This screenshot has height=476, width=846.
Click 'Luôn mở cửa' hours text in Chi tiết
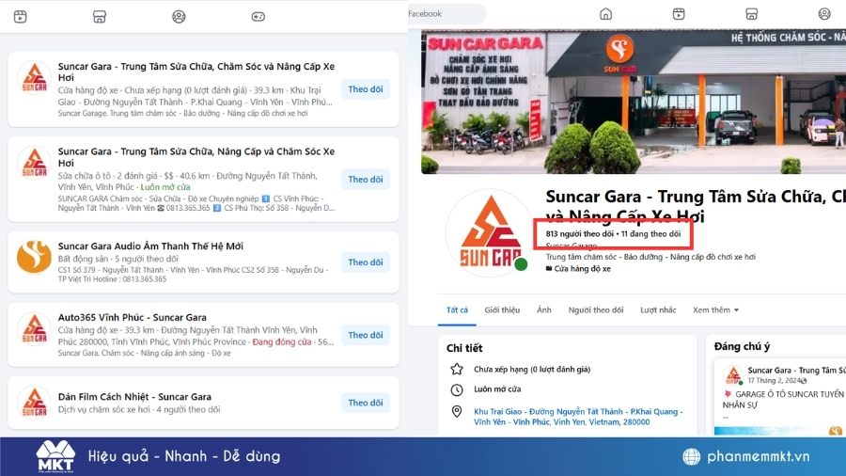497,389
